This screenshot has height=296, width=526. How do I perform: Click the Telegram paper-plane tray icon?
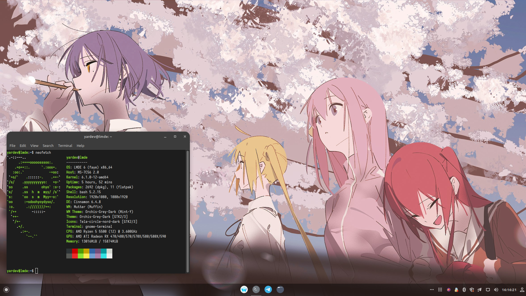coord(479,290)
